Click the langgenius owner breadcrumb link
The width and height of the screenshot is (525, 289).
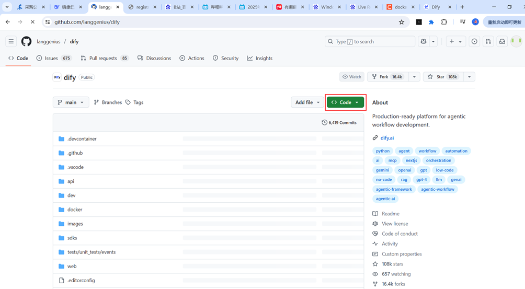[49, 41]
